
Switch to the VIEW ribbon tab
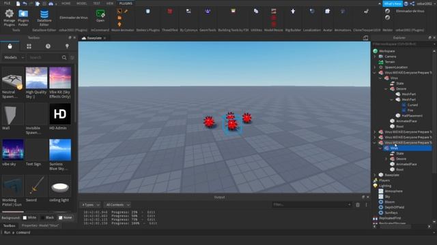point(110,3)
